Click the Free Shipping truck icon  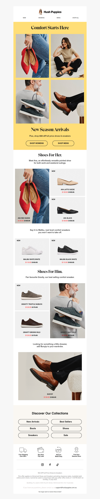tap(23, 450)
